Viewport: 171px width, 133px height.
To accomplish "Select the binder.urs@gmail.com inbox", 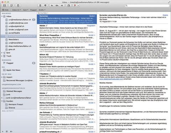I will [x=18, y=30].
